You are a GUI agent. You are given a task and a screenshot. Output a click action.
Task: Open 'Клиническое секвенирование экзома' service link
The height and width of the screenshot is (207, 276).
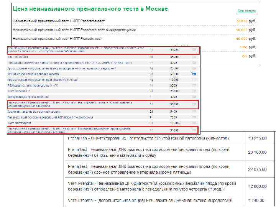(33, 74)
